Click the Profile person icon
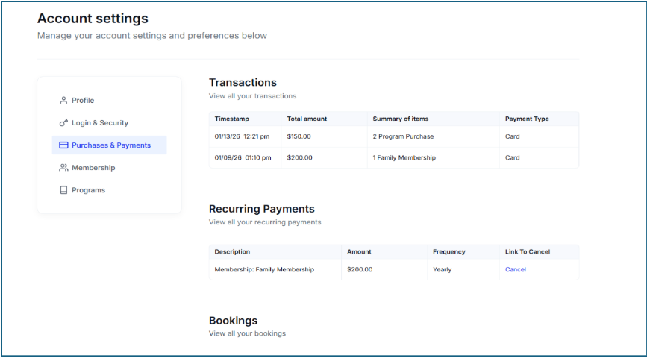Screen dimensions: 647x358 [x=63, y=100]
